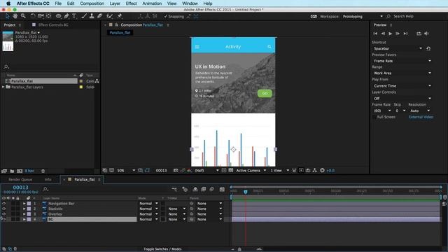Create a new folder in Project panel
Viewport: 448px width, 252px height.
click(12, 171)
